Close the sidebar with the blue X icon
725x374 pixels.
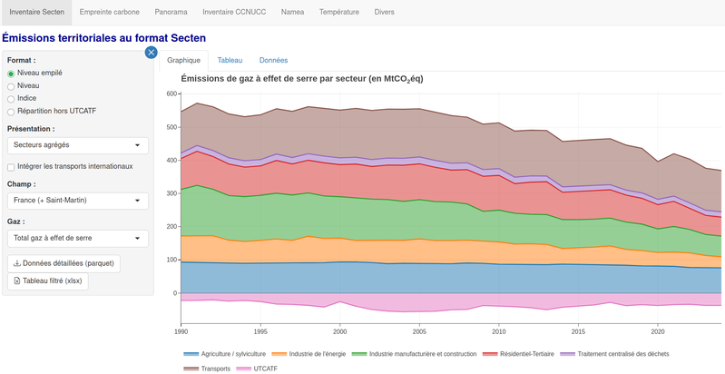click(152, 53)
